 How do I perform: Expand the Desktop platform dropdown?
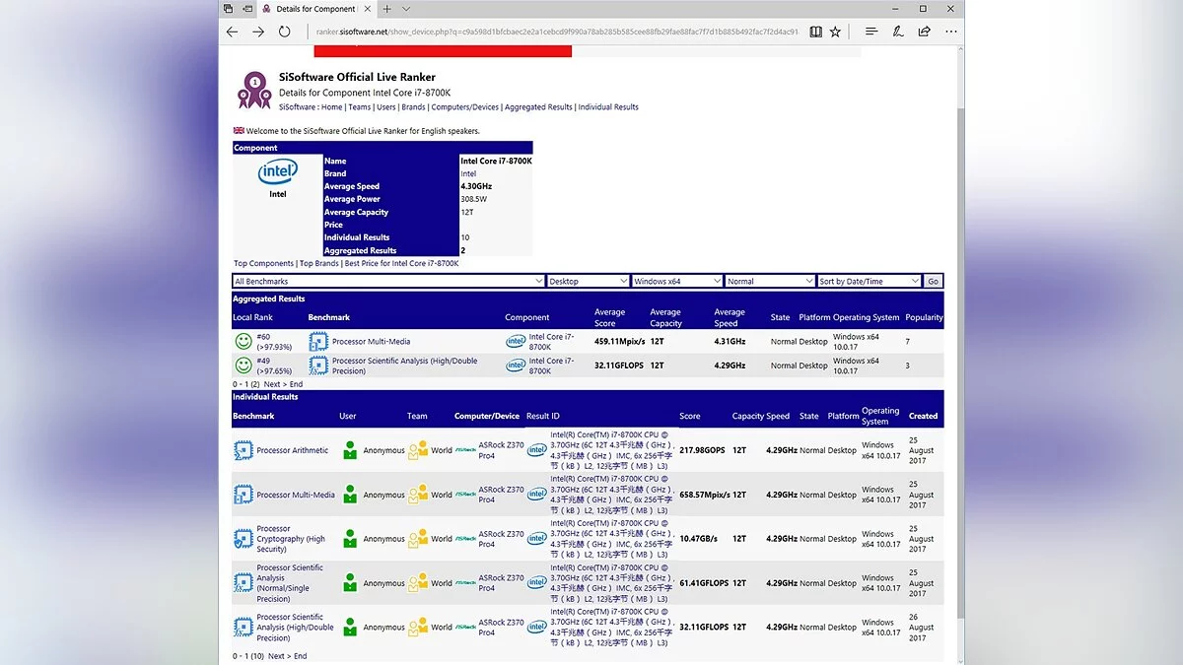coord(588,282)
